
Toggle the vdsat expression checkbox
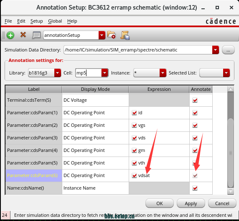(134, 175)
